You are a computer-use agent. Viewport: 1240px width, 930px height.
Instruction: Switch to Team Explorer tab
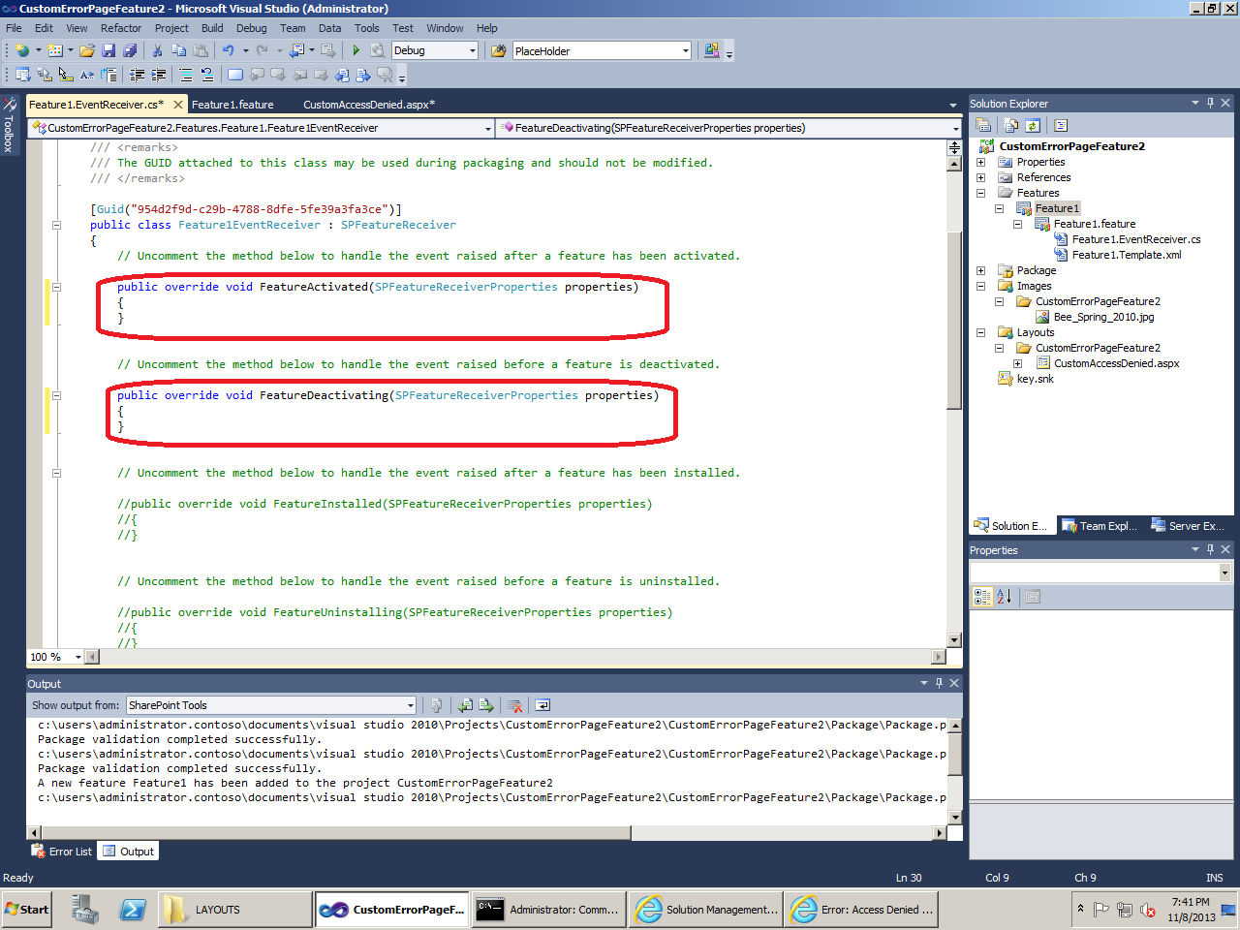(x=1099, y=526)
